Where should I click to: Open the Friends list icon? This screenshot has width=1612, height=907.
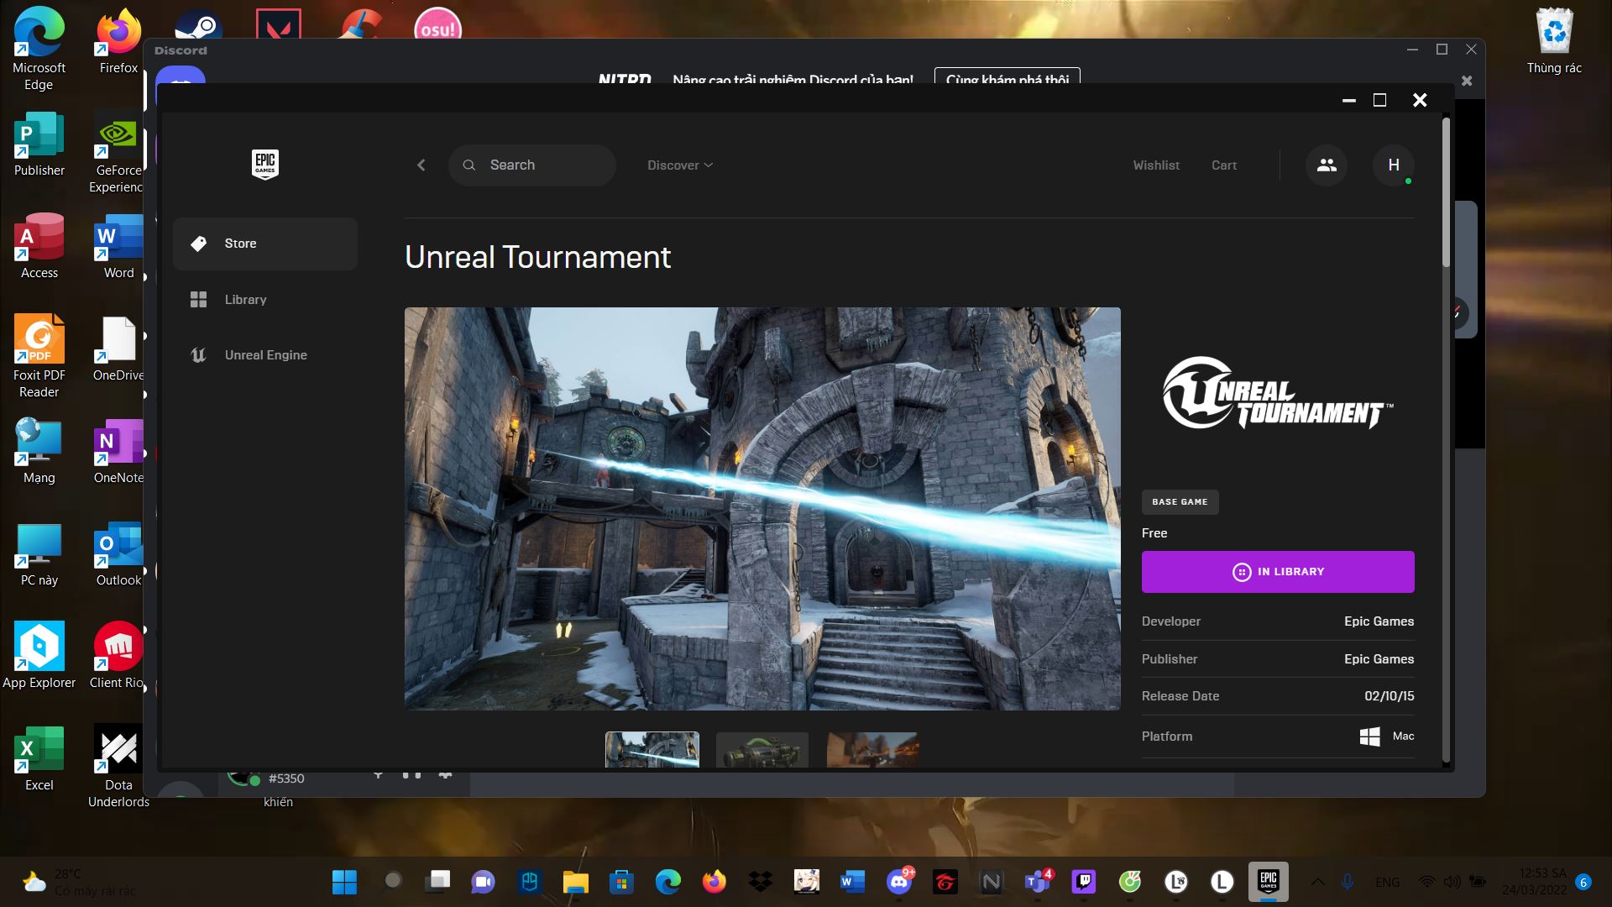pyautogui.click(x=1327, y=165)
